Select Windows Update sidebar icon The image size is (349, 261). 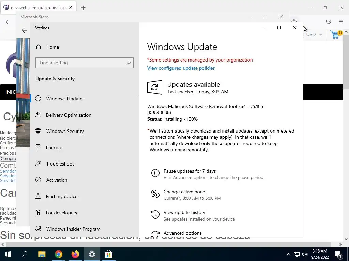38,98
